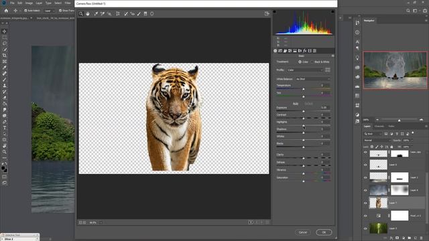
Task: Delete layer using trash icon
Action: [422, 238]
